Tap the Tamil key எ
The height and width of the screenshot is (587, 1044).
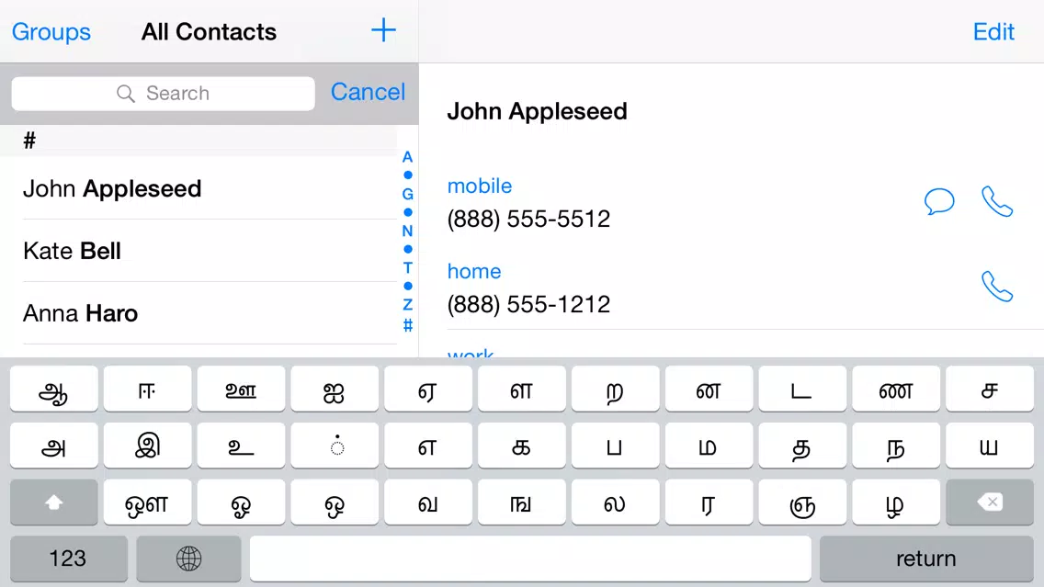click(428, 446)
